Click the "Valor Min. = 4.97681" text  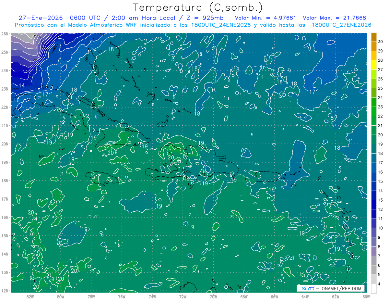[x=265, y=18]
